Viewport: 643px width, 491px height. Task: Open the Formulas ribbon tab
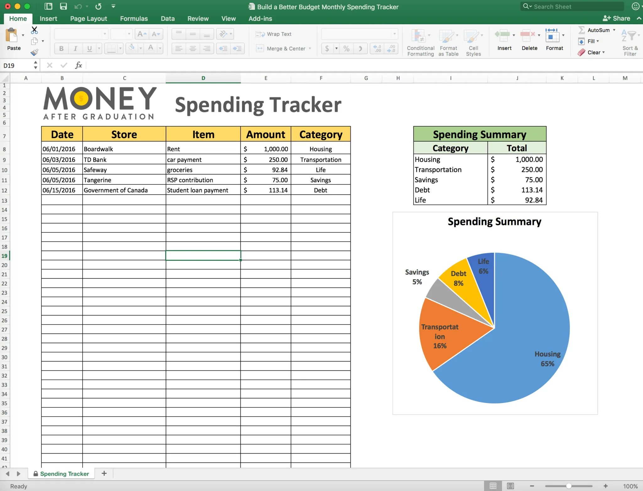(134, 19)
